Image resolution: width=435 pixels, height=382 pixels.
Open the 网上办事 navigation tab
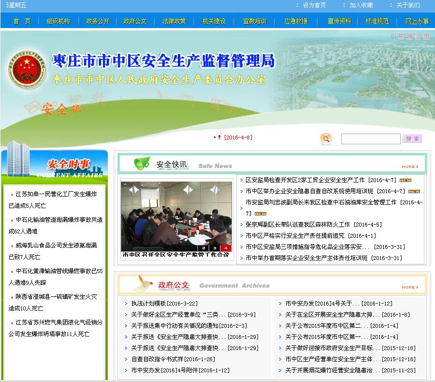[417, 21]
